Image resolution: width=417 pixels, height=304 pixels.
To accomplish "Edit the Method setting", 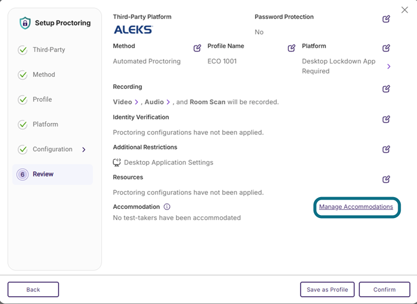I will (197, 48).
